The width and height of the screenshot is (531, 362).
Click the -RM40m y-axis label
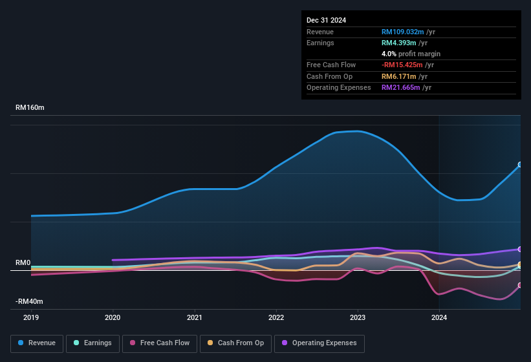(x=29, y=301)
